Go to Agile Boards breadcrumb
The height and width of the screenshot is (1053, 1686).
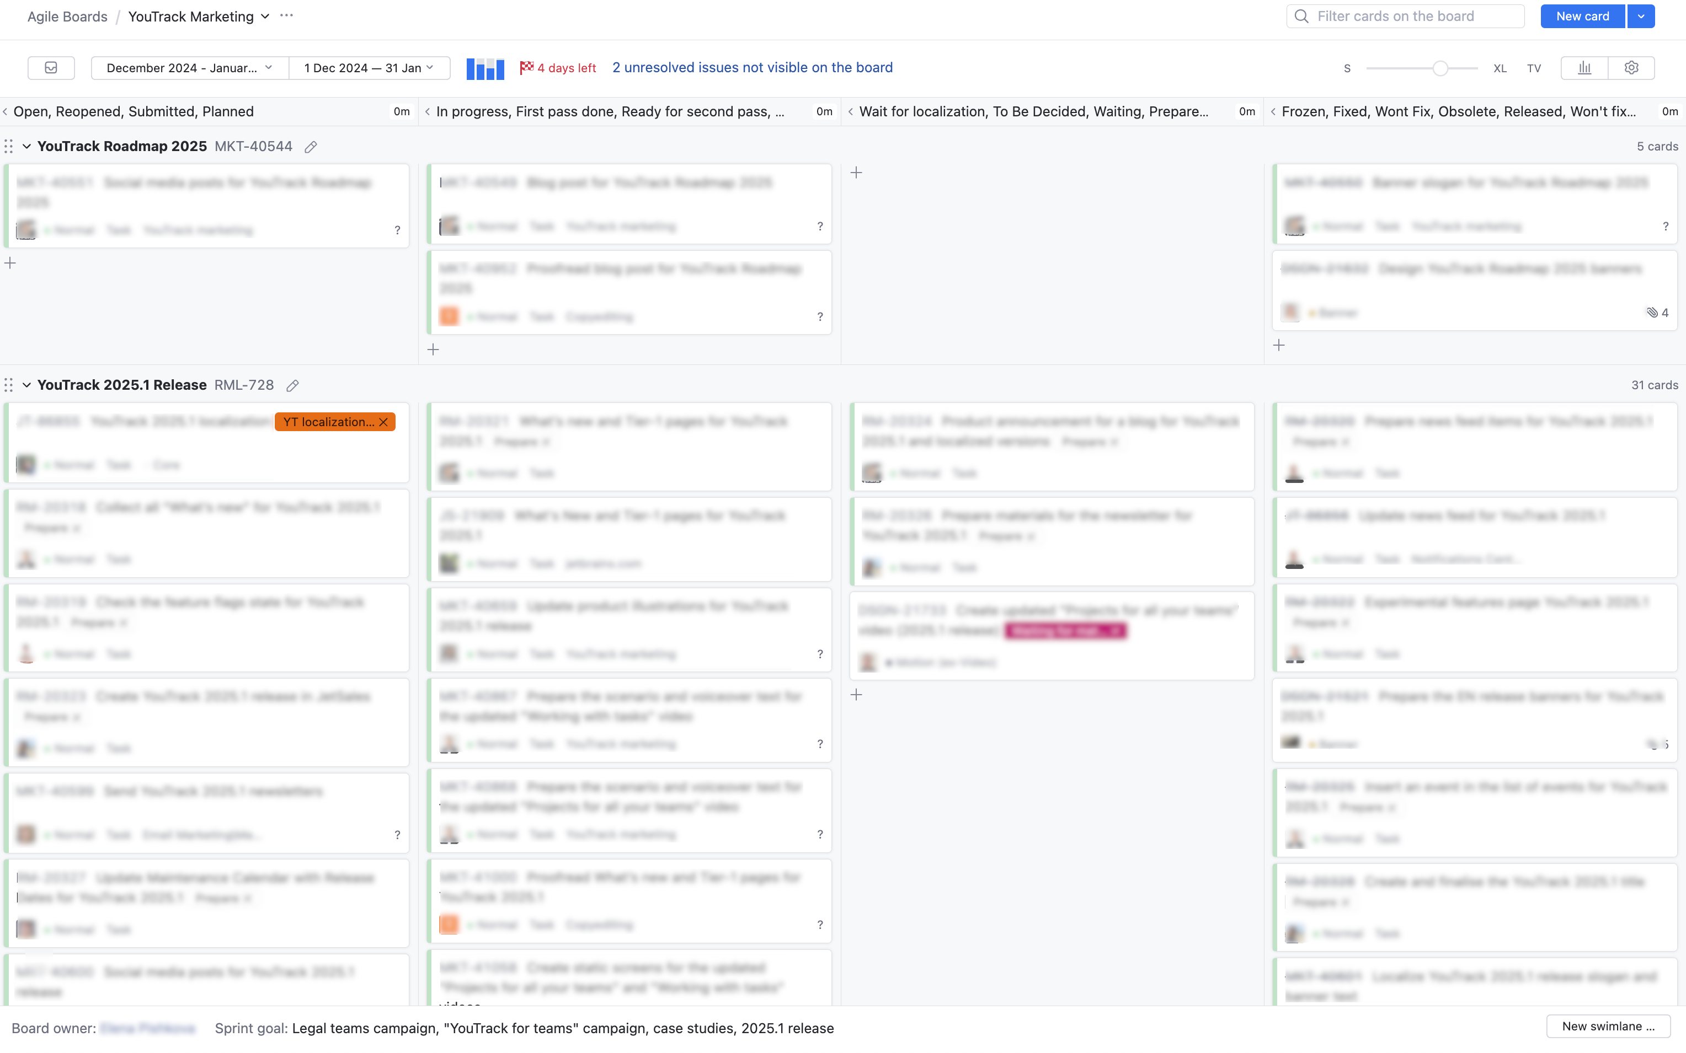click(67, 16)
